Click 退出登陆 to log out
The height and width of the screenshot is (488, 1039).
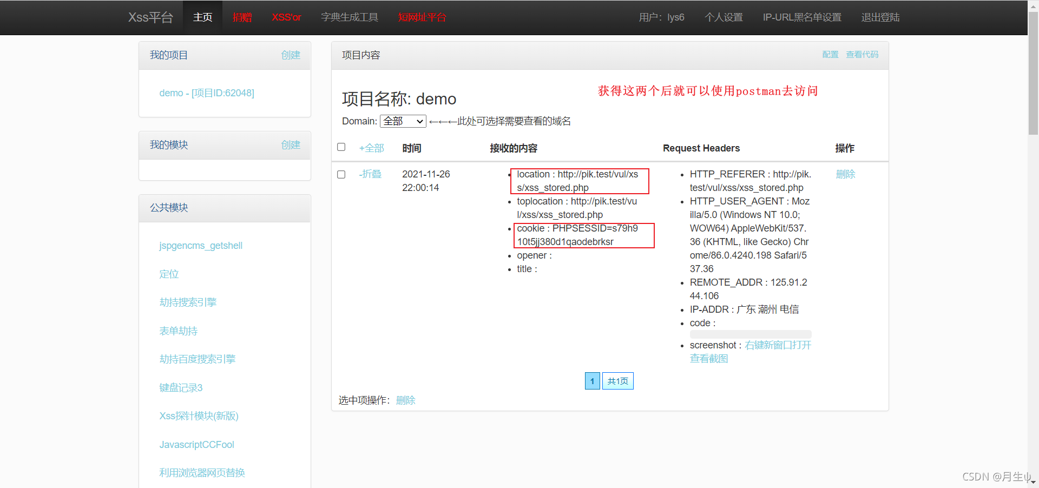[880, 17]
